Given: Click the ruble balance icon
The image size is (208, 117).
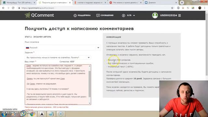Looking at the screenshot, I should (x=123, y=16).
